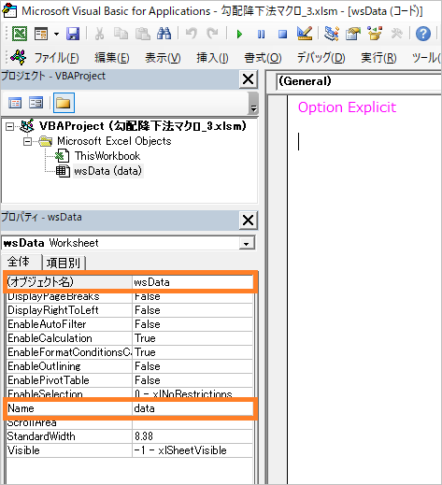Pause execution with the Break icon

[x=261, y=34]
